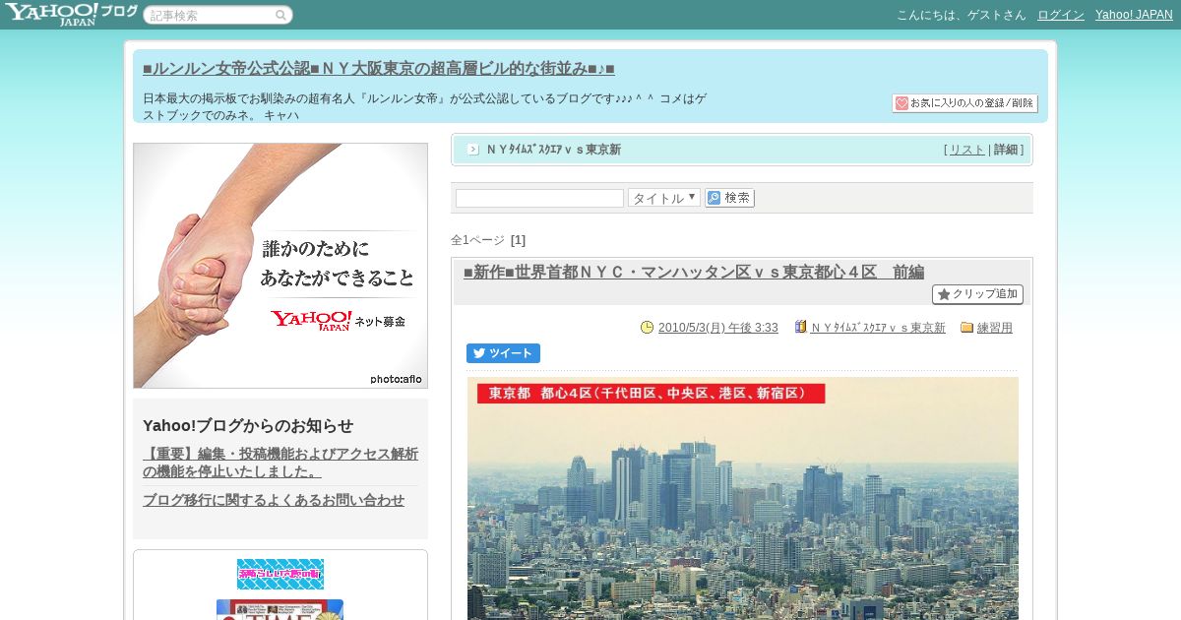The height and width of the screenshot is (620, 1181).
Task: Select 詳細 view option
Action: coord(1006,150)
